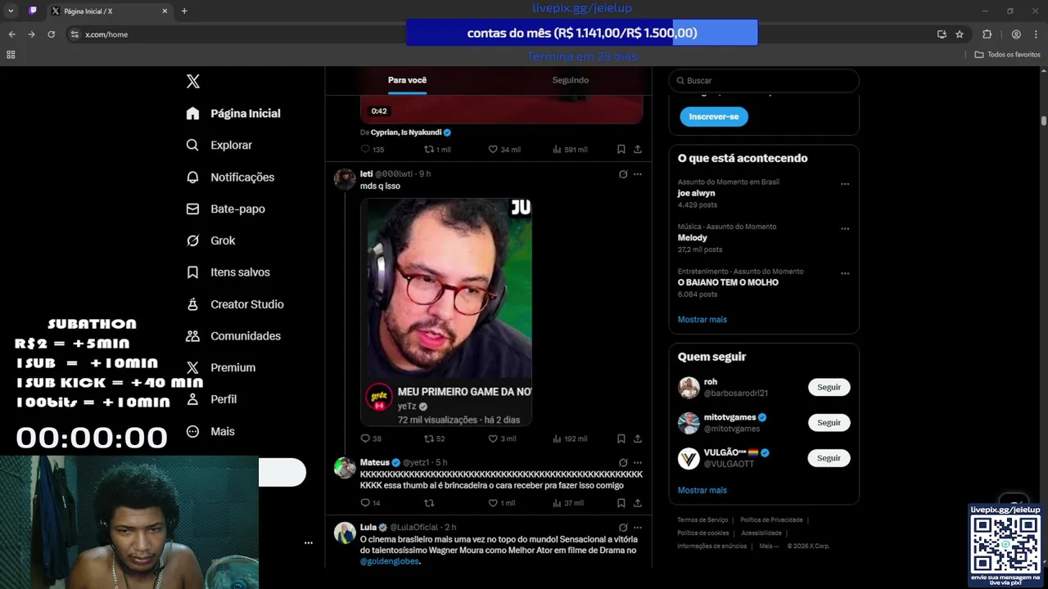Switch to the Seguindo tab
This screenshot has width=1048, height=589.
click(570, 80)
